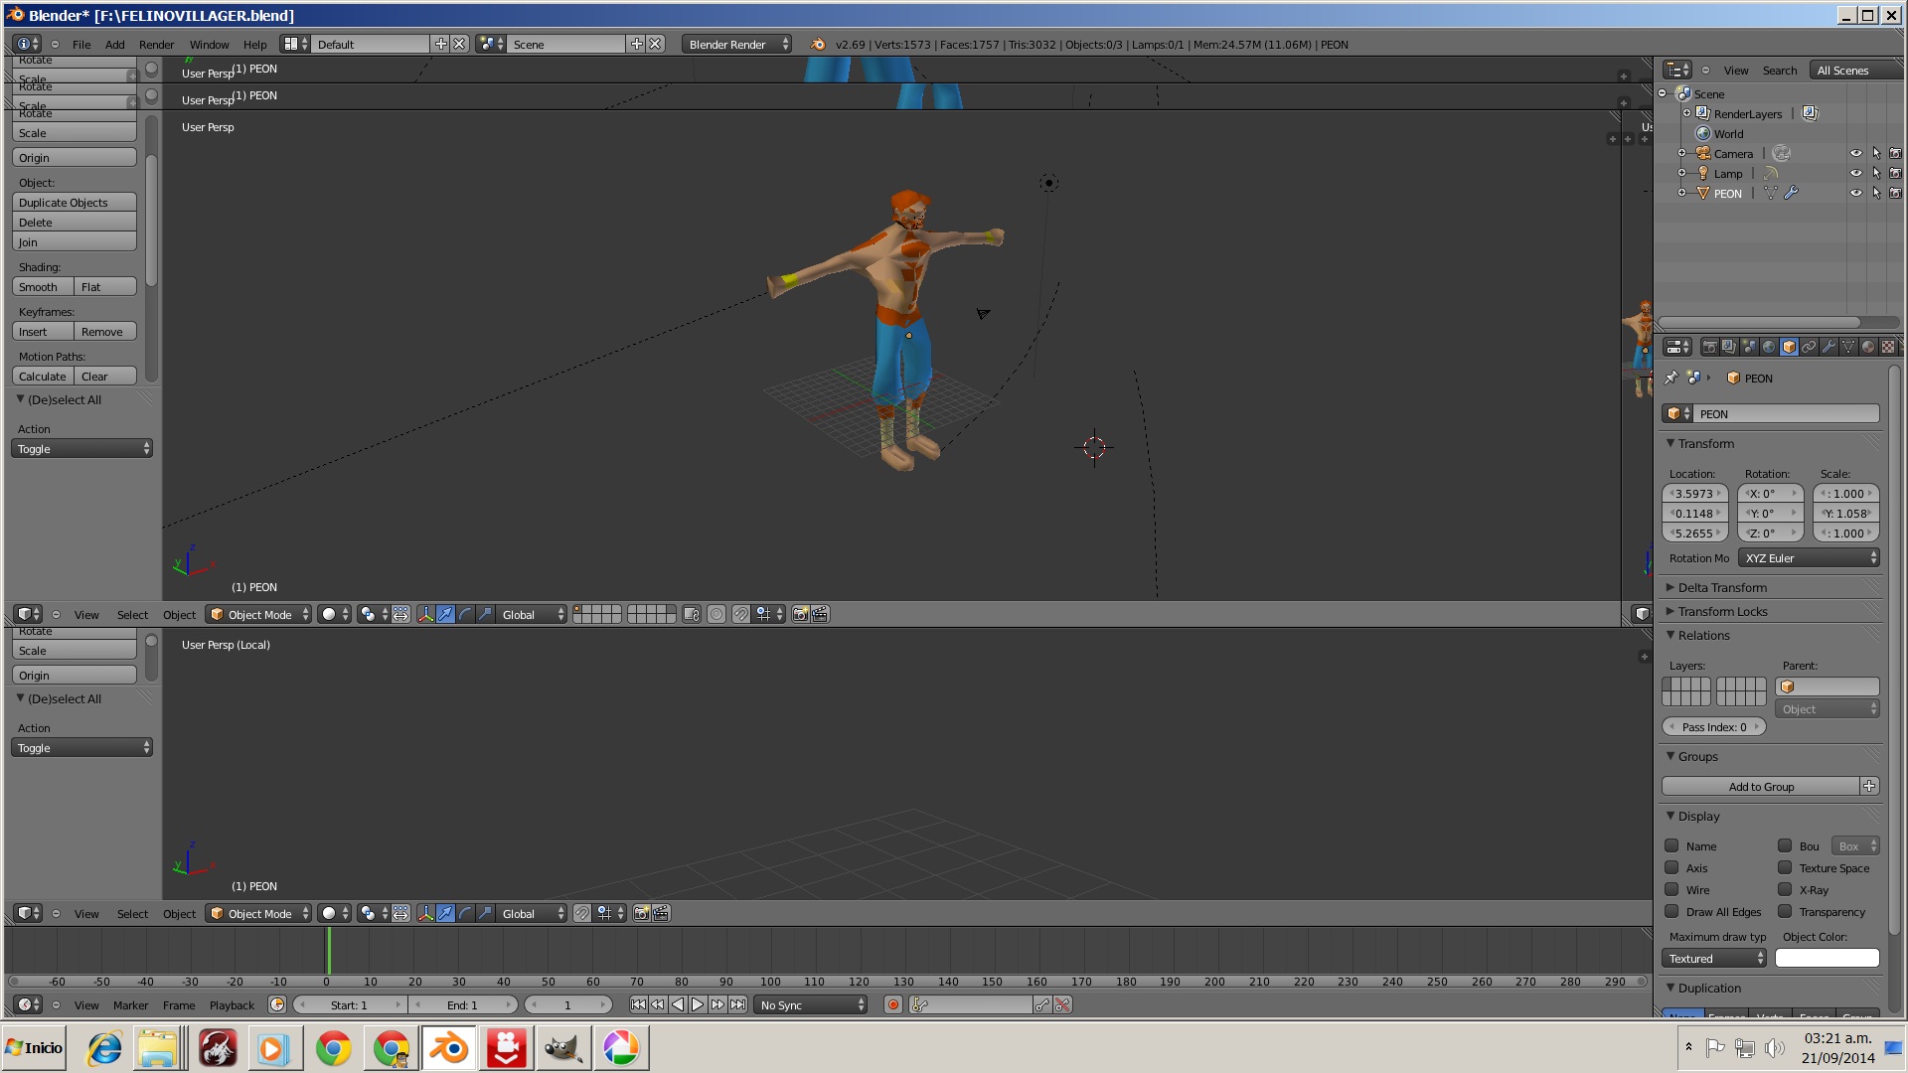Click the Google Chrome icon in the taskbar
The width and height of the screenshot is (1908, 1073).
[x=333, y=1048]
